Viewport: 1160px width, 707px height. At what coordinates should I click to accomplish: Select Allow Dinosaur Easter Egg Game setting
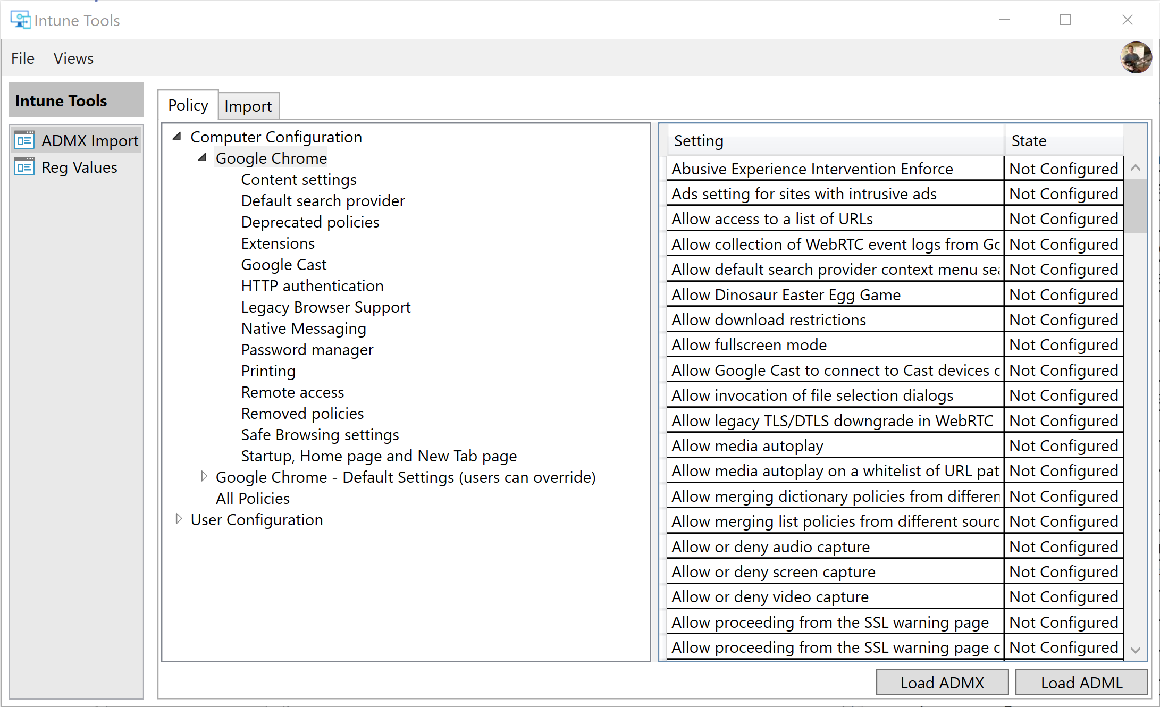click(786, 295)
